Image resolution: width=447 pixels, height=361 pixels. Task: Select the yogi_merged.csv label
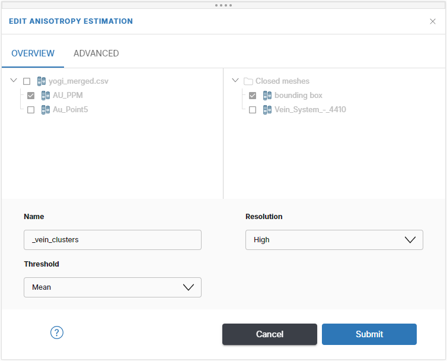click(x=78, y=81)
